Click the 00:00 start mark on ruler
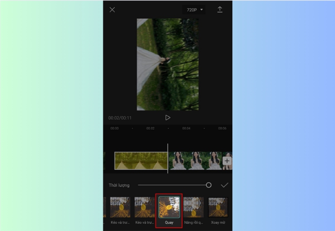This screenshot has width=335, height=231. [x=114, y=128]
